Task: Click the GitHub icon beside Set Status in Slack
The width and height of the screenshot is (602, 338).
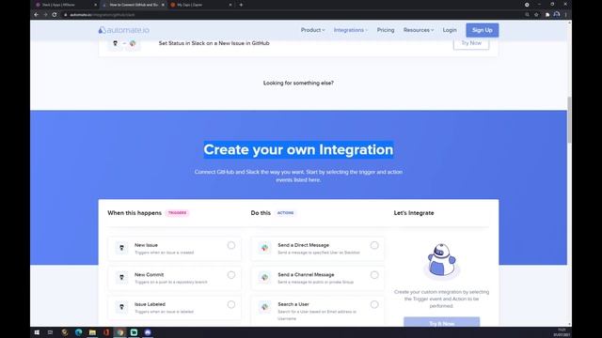Action: 115,43
